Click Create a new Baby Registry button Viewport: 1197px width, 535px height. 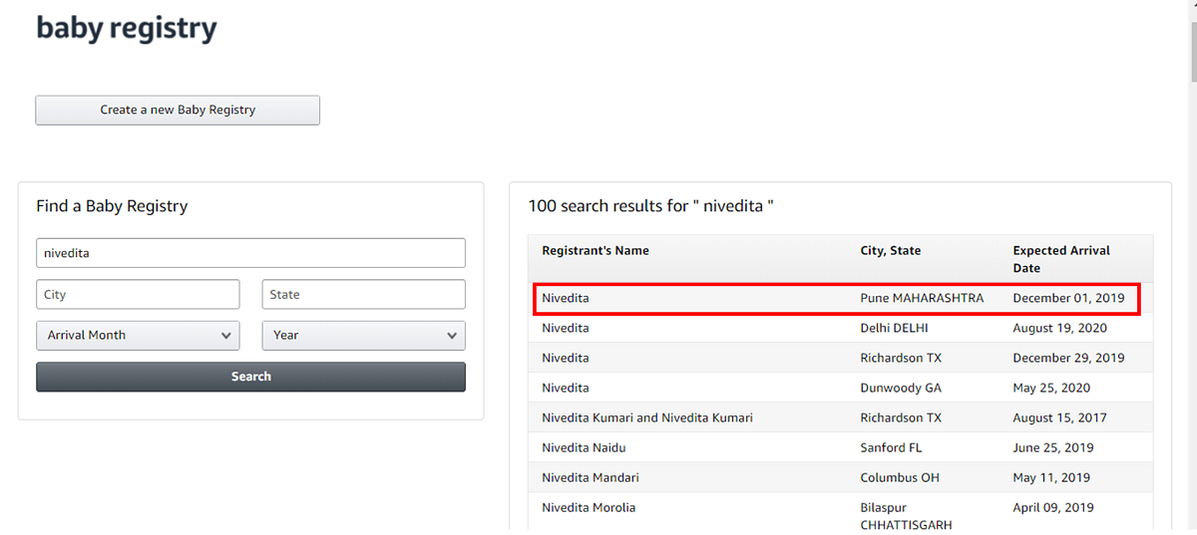pyautogui.click(x=178, y=110)
